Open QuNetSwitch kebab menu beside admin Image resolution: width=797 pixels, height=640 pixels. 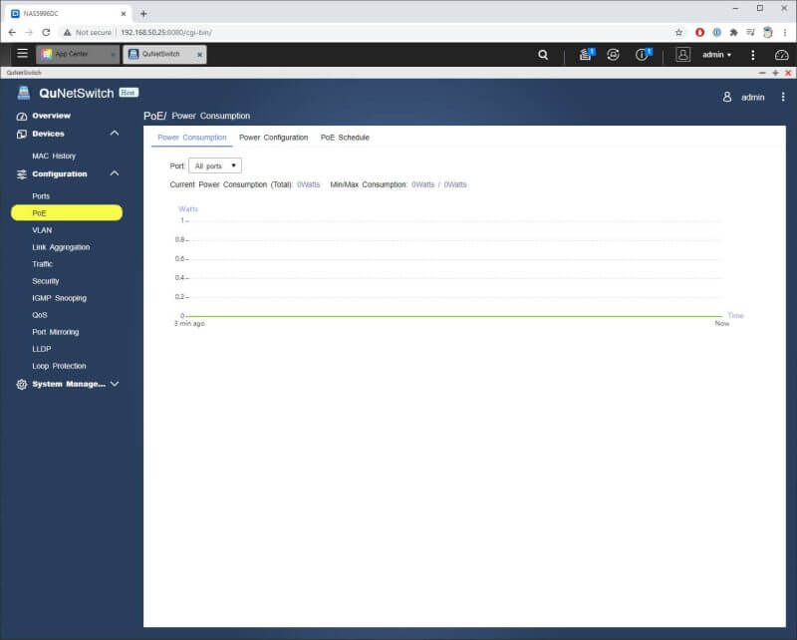tap(783, 97)
